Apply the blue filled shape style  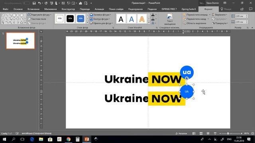coord(80,19)
